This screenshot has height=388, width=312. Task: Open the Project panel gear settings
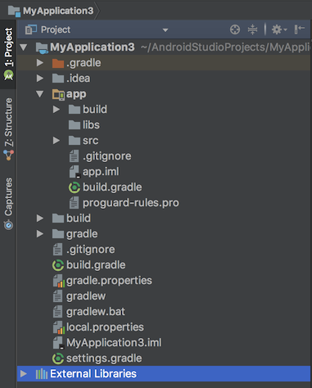tap(279, 29)
